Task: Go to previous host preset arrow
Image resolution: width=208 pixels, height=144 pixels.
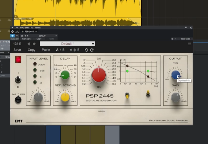Action: coord(25,36)
